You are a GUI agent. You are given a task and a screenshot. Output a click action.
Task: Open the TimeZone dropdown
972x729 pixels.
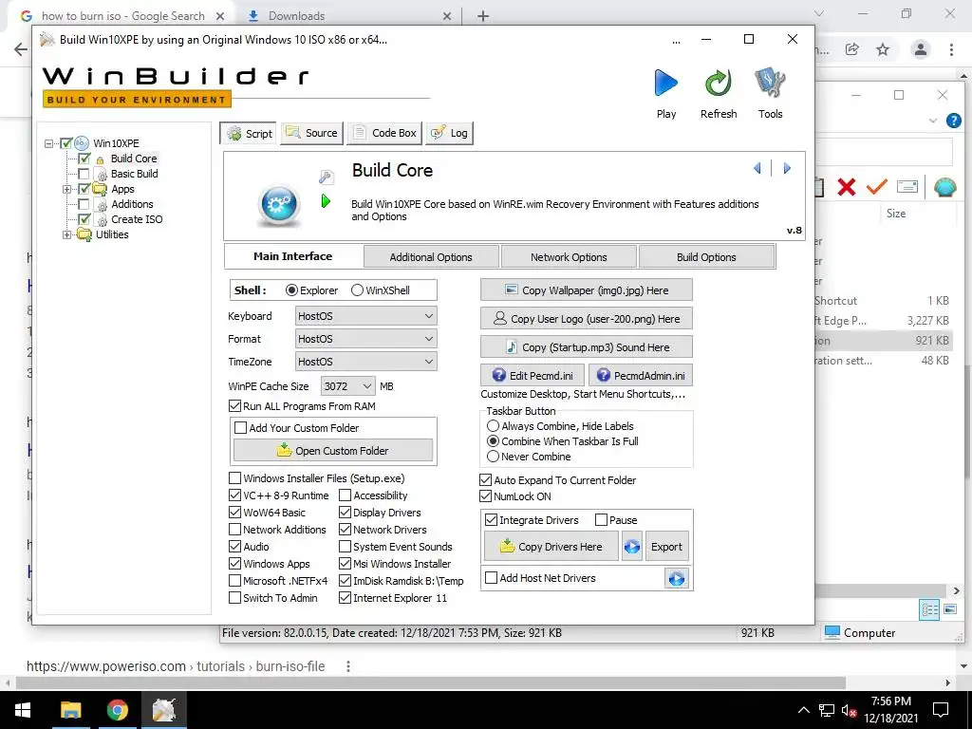point(365,362)
